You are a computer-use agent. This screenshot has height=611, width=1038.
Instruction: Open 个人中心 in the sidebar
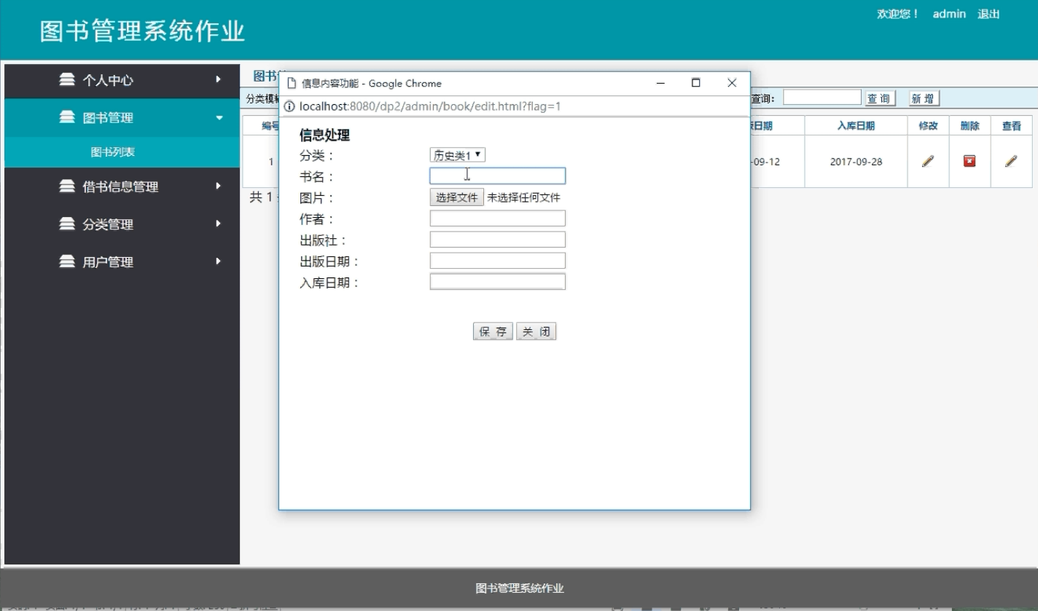[122, 79]
